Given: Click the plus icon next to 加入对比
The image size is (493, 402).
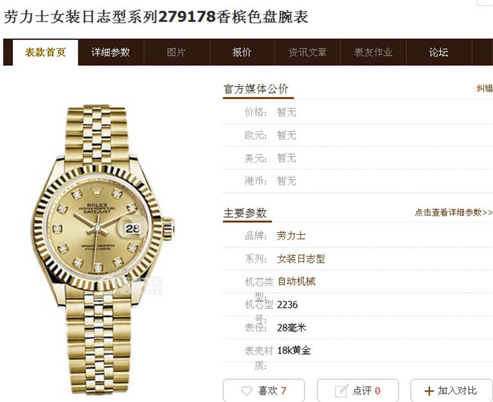Looking at the screenshot, I should (x=429, y=391).
